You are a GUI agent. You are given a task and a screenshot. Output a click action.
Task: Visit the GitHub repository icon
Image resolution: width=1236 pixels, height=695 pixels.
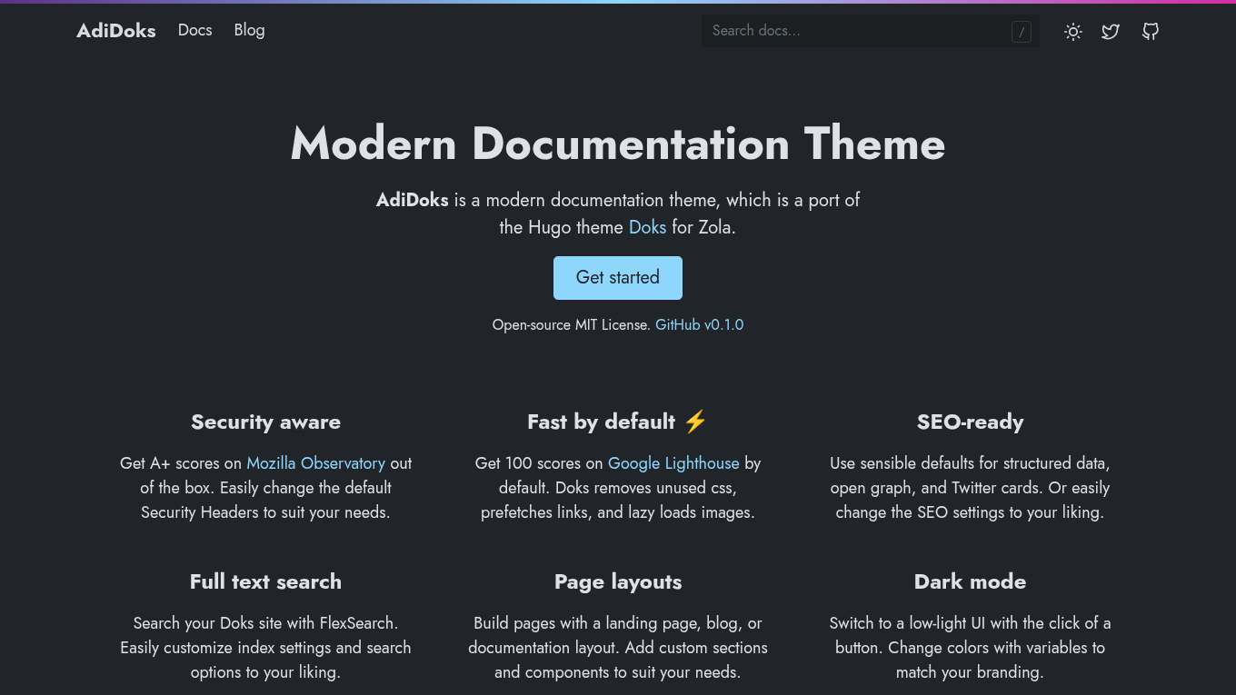(1150, 31)
